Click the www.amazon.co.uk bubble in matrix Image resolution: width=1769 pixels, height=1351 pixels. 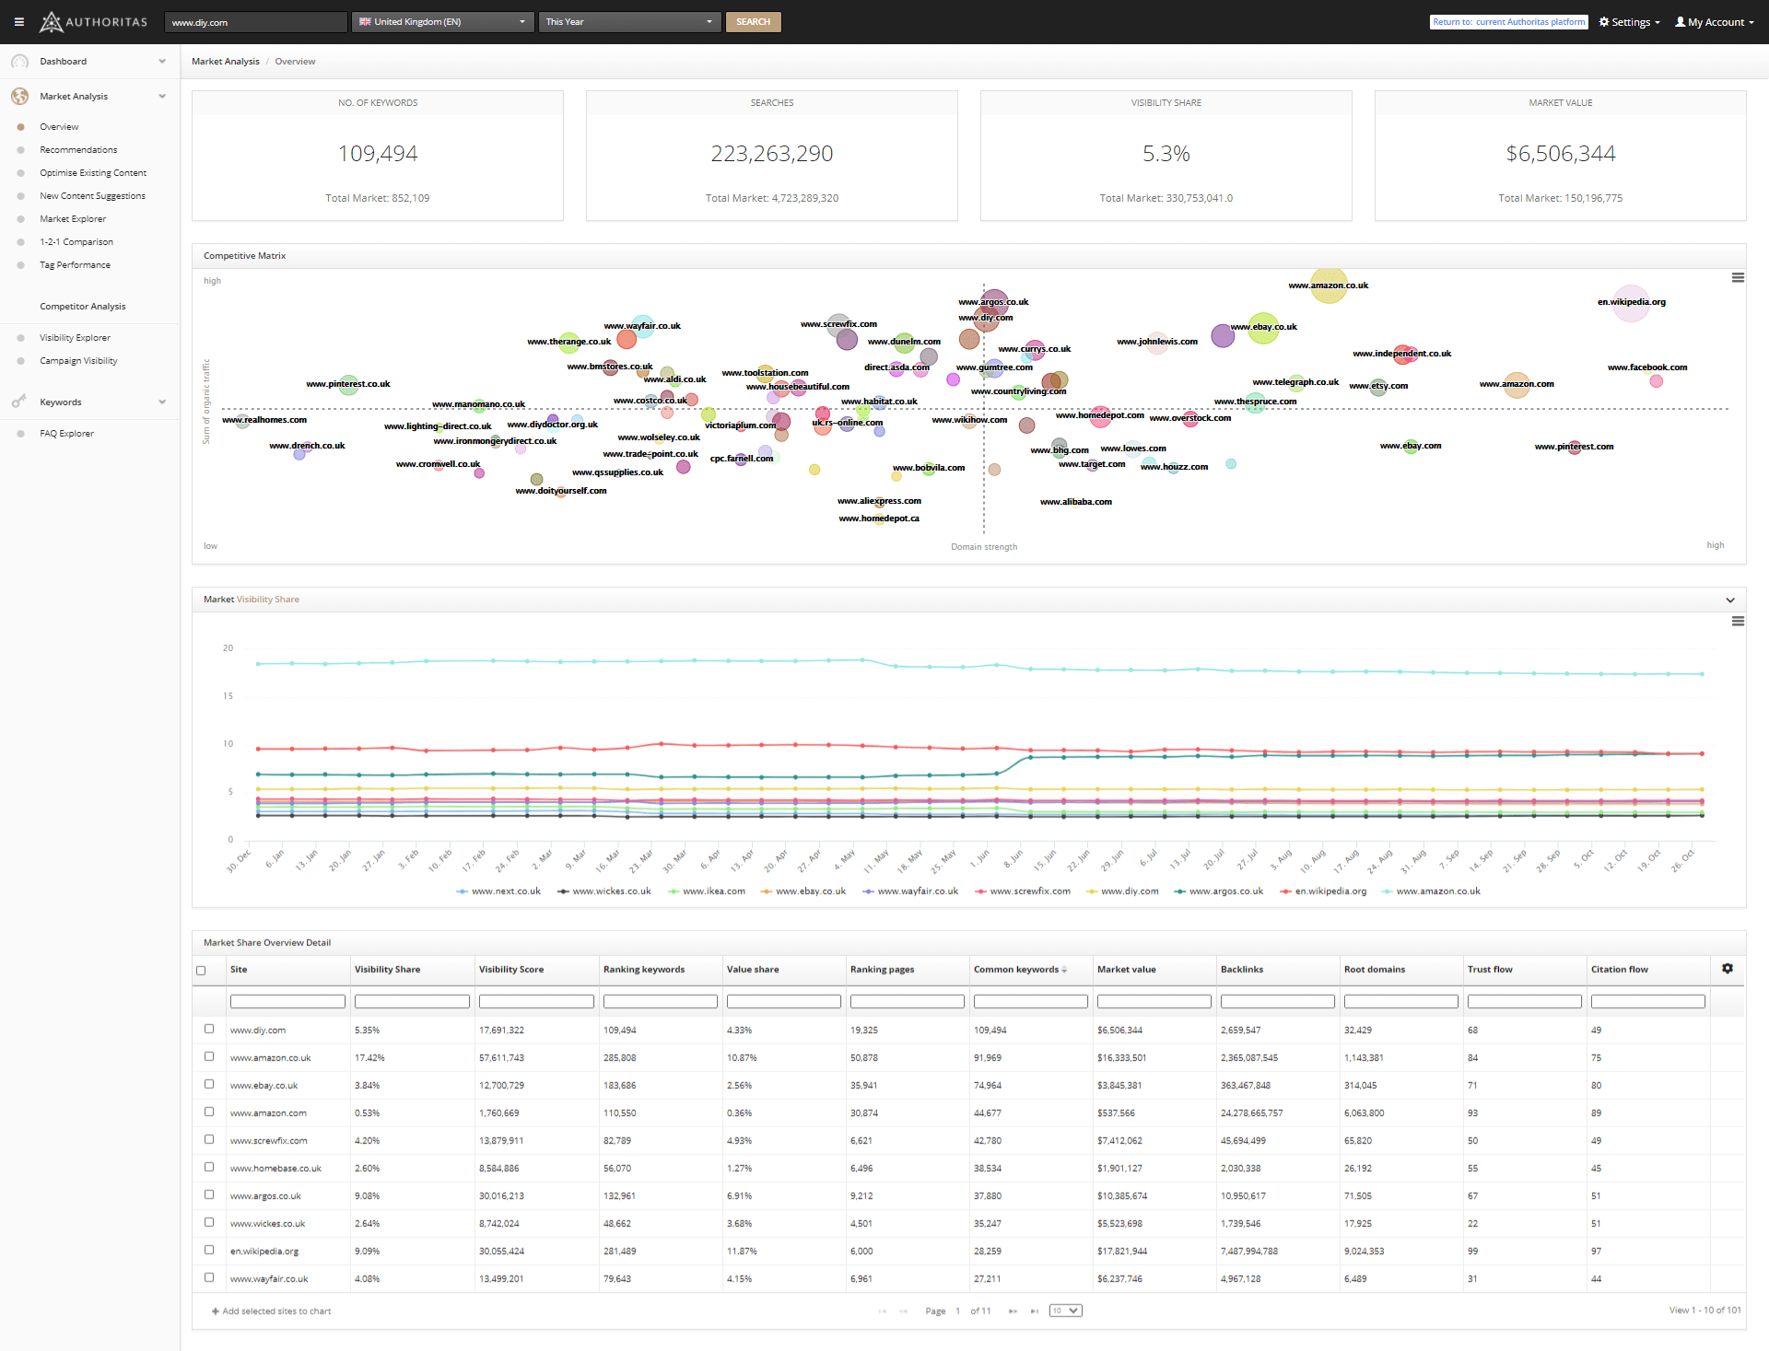point(1329,285)
